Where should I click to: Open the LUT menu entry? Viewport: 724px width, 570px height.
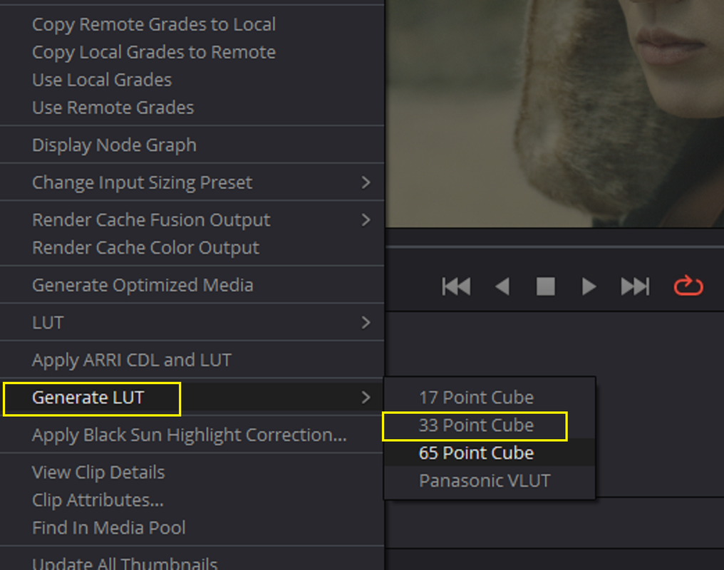click(x=192, y=323)
